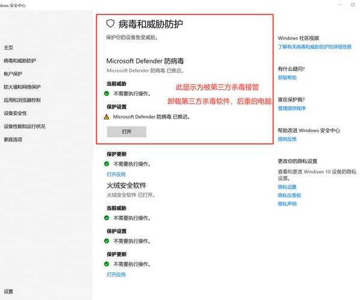Click green check icon under 火绒 保护更新

click(x=107, y=264)
